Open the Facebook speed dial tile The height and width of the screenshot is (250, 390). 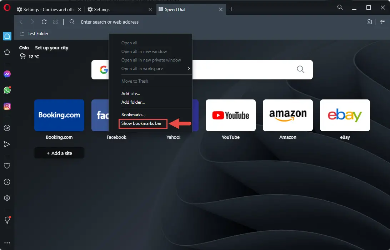click(100, 115)
